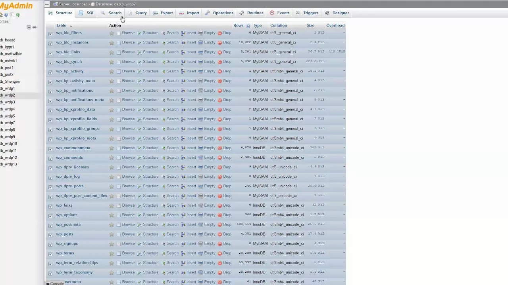Click Server: localhost in breadcrumb
This screenshot has height=285, width=508.
coord(73,4)
